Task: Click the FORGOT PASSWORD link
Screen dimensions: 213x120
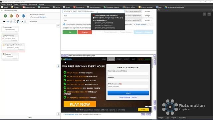Action: pyautogui.click(x=125, y=97)
